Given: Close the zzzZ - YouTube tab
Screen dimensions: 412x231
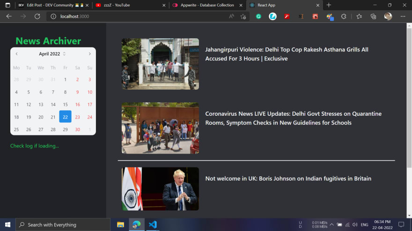Looking at the screenshot, I should click(164, 5).
